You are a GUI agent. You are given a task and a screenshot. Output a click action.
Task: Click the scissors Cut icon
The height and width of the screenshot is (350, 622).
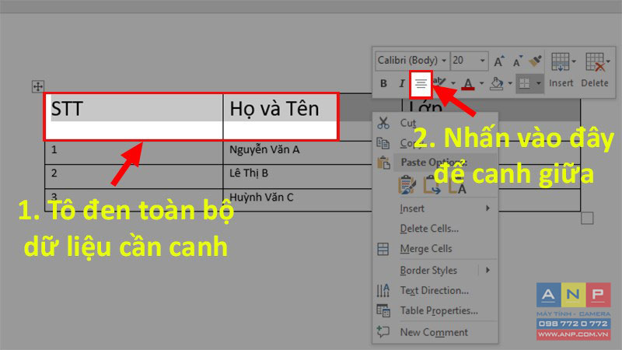tap(383, 123)
